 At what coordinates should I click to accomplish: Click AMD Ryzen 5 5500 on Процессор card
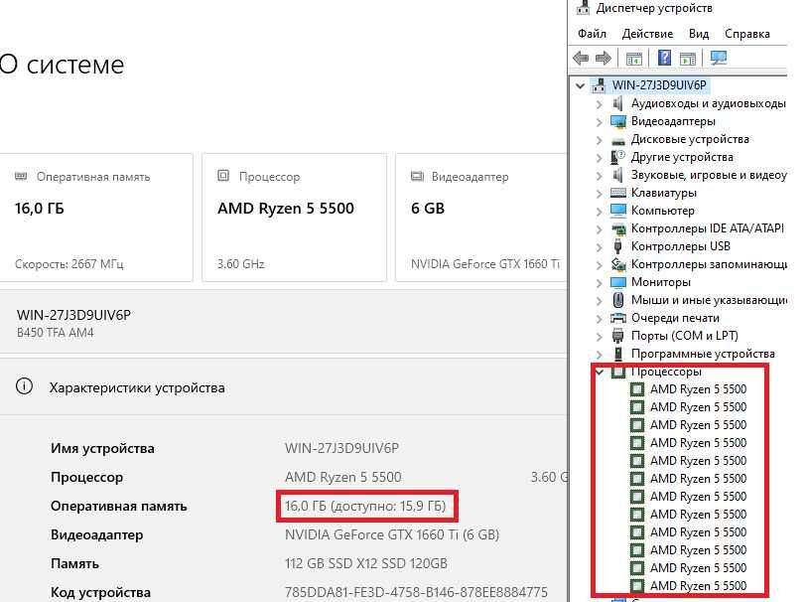point(286,209)
